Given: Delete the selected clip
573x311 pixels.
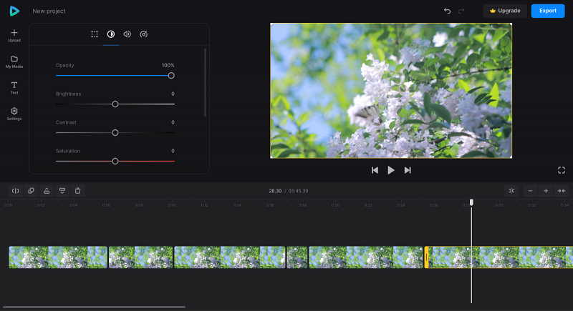Looking at the screenshot, I should click(x=77, y=191).
